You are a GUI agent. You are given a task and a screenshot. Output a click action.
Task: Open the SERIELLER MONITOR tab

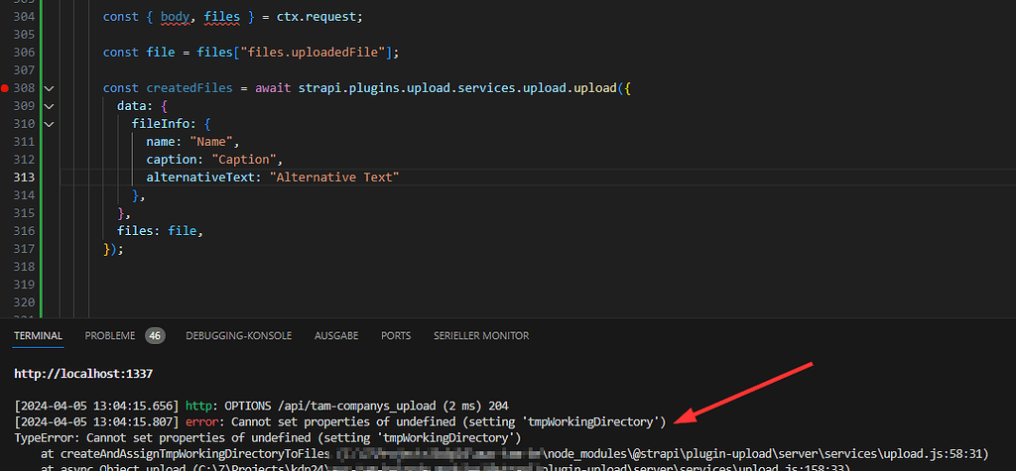(481, 335)
